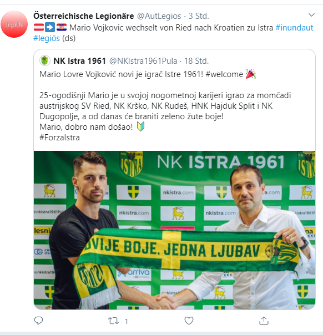Open the legiÖs red profile avatar

click(x=14, y=24)
